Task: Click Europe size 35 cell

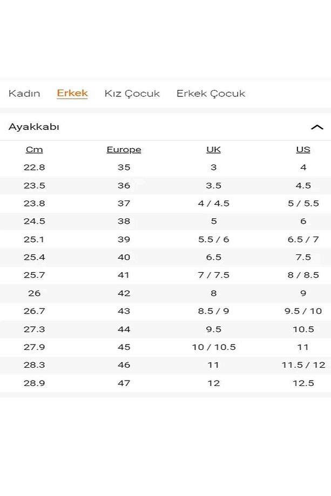Action: [124, 167]
